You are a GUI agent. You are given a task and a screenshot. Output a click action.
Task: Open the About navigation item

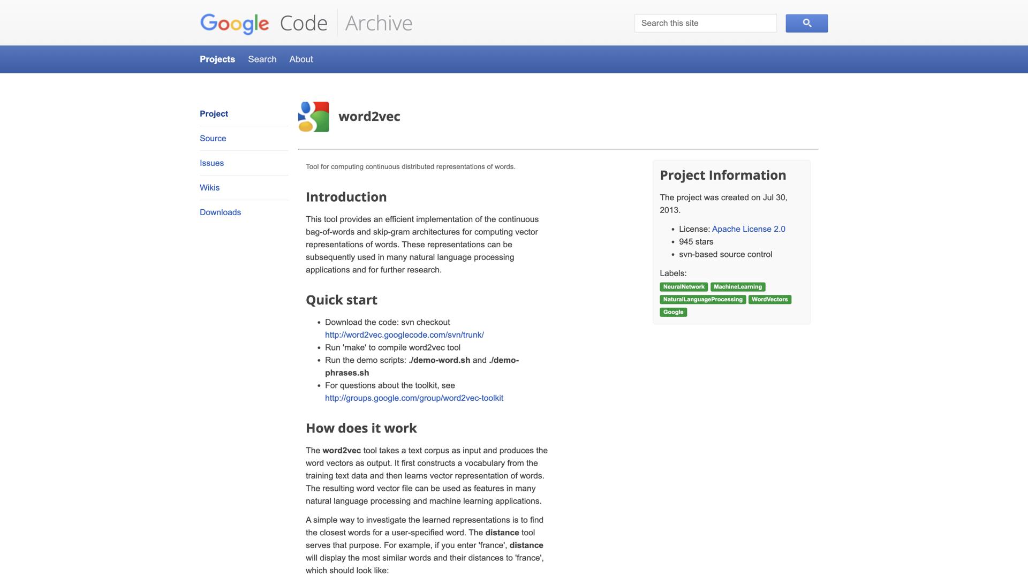pos(301,59)
